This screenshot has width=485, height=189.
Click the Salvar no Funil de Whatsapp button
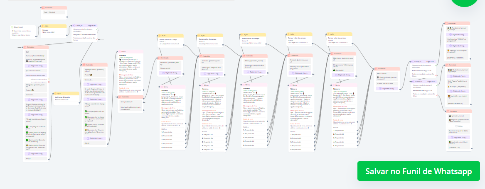(418, 171)
